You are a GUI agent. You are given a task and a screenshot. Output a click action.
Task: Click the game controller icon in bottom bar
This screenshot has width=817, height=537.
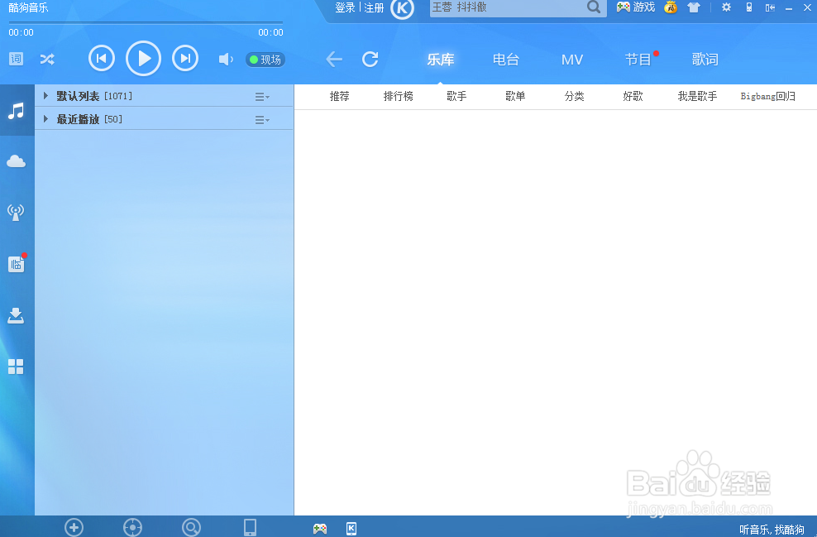click(x=320, y=529)
